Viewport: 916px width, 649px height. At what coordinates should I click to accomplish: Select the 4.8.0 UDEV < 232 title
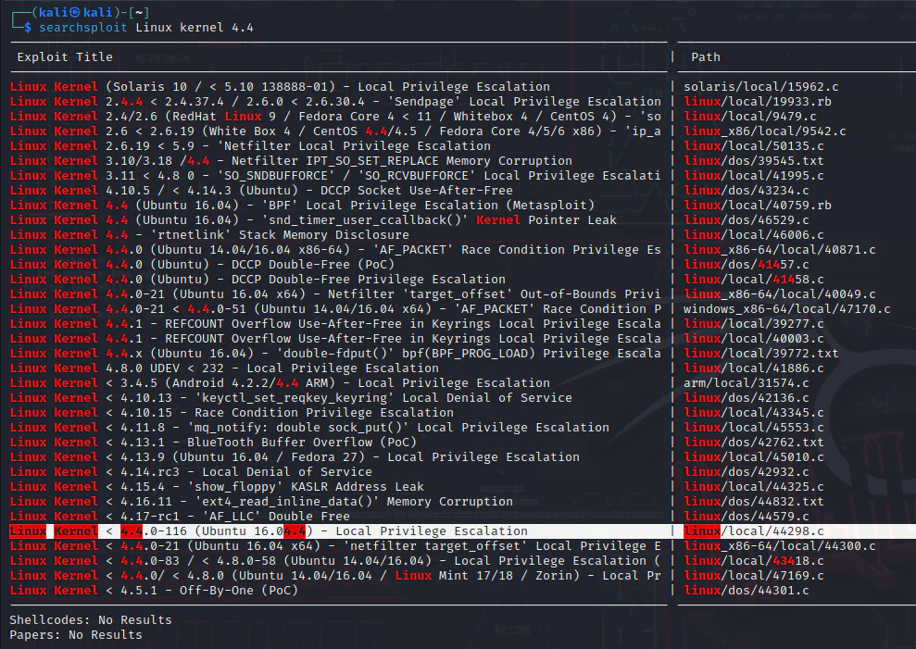(224, 368)
